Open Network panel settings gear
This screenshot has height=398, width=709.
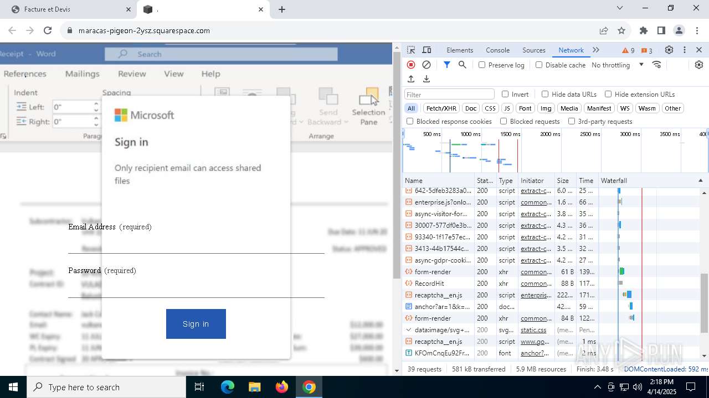699,65
